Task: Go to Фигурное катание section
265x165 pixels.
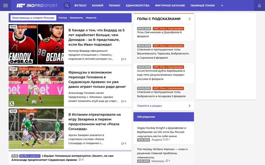Action: pyautogui.click(x=170, y=5)
